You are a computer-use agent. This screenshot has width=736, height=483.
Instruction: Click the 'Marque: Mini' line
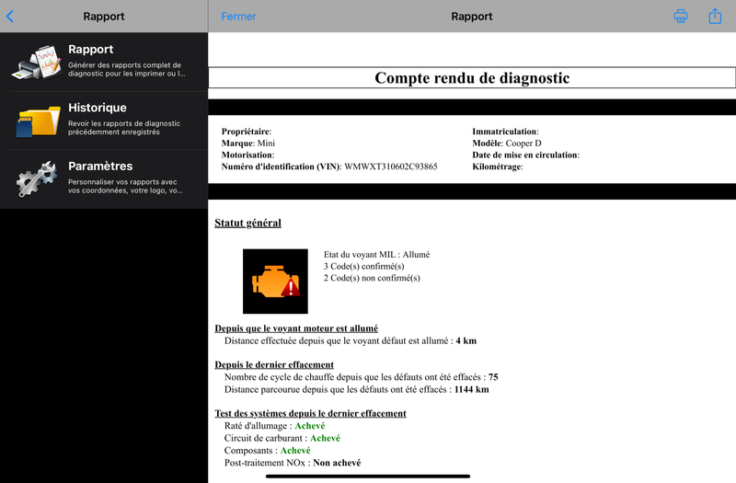[248, 144]
